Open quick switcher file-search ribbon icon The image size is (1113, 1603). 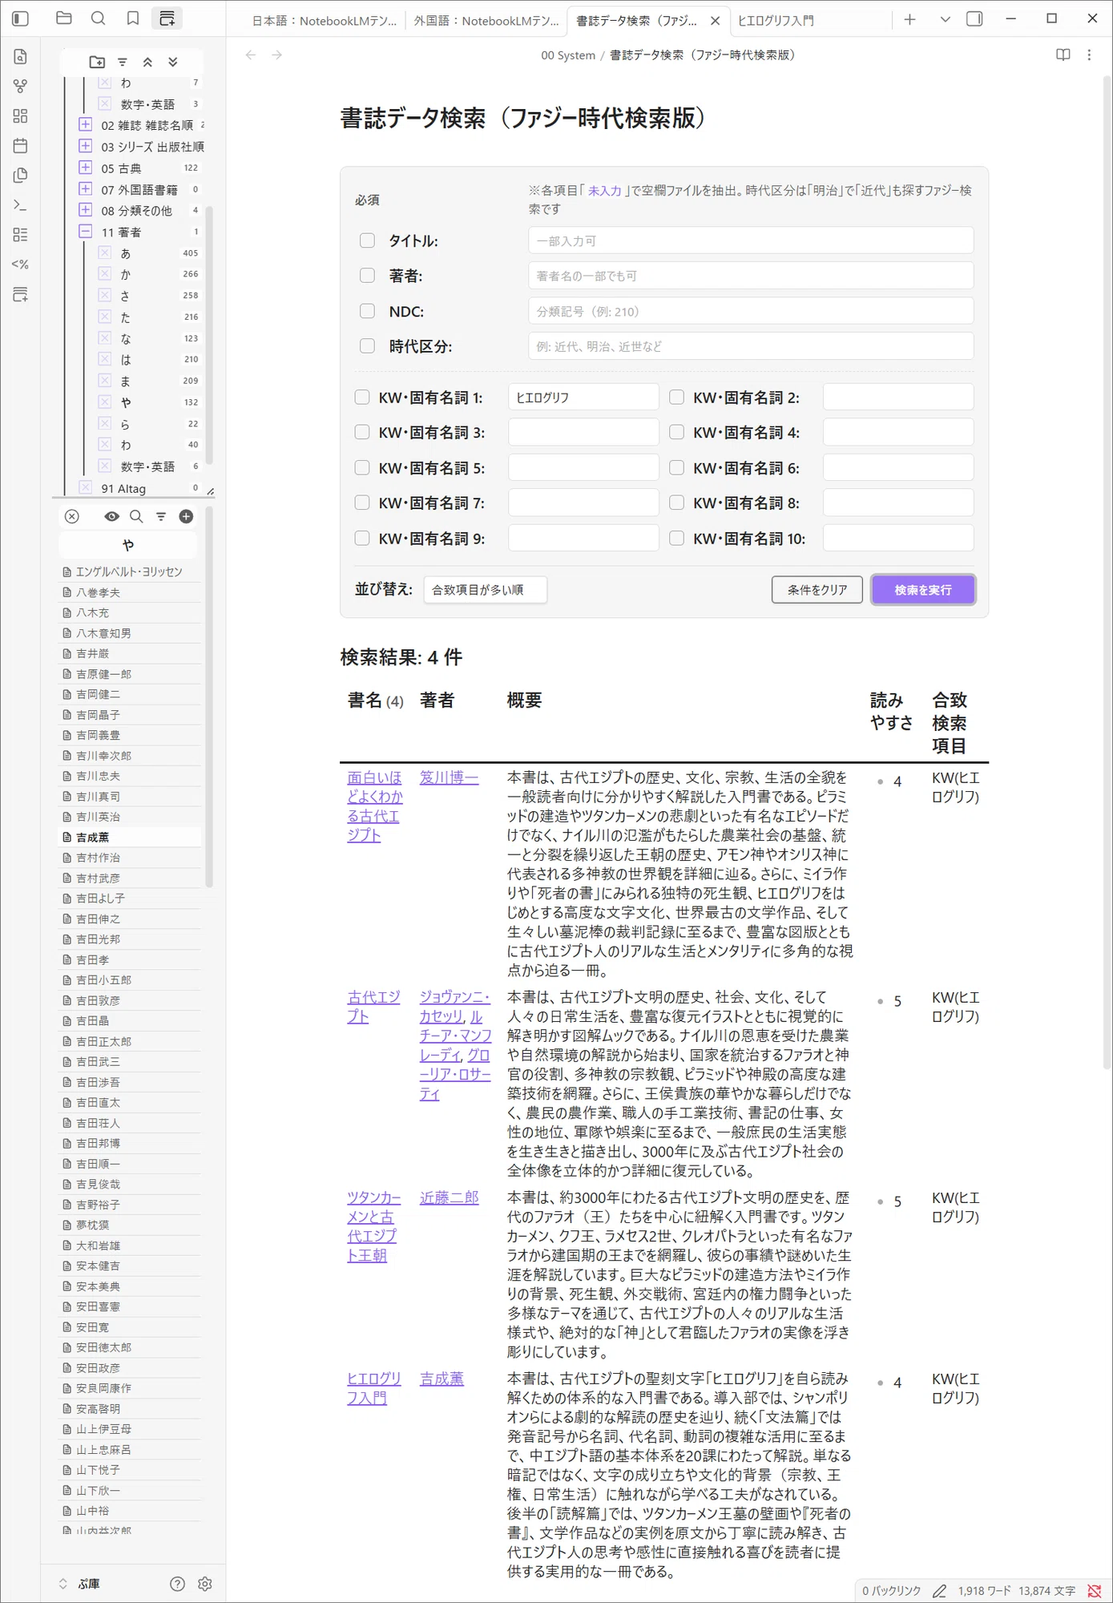point(21,56)
